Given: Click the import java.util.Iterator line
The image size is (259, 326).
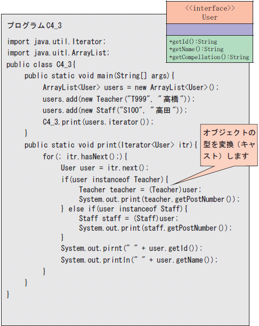Looking at the screenshot, I should coord(56,42).
